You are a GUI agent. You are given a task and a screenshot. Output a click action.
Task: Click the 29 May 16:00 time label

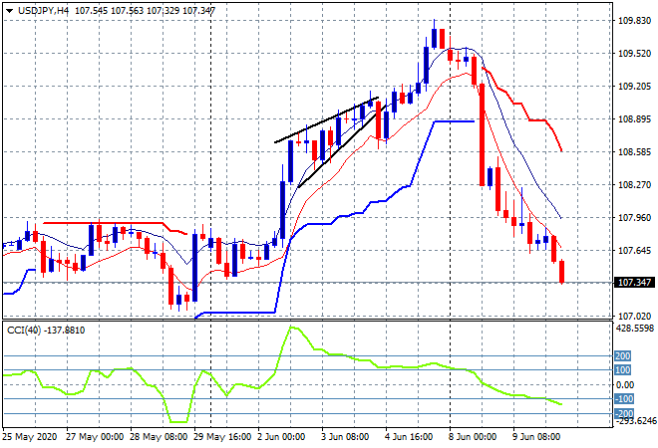222,437
